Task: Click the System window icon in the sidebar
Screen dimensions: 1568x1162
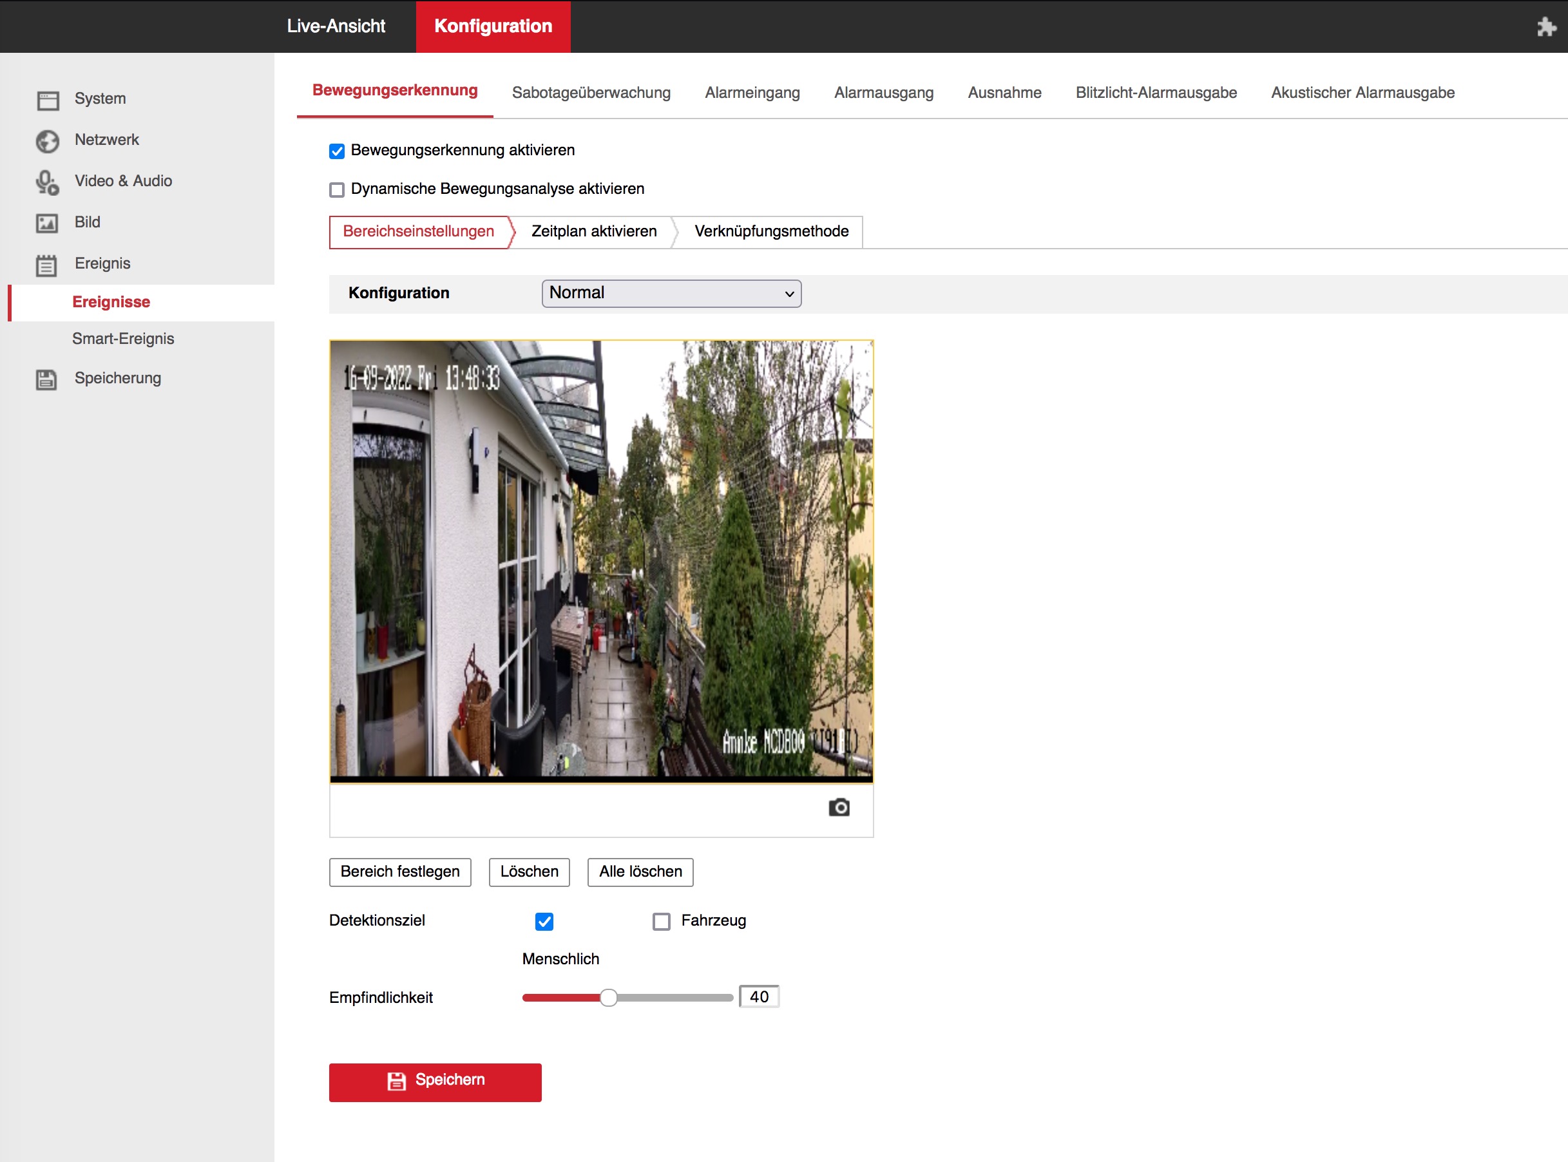Action: click(x=48, y=100)
